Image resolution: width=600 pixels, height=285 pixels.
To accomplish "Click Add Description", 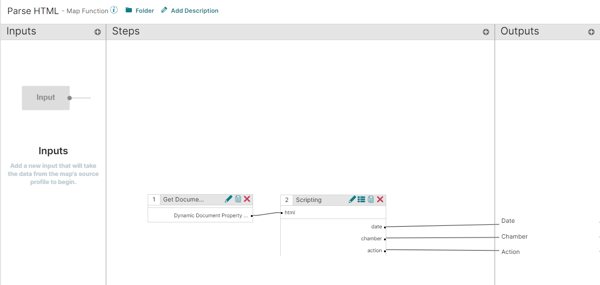I will (x=190, y=11).
